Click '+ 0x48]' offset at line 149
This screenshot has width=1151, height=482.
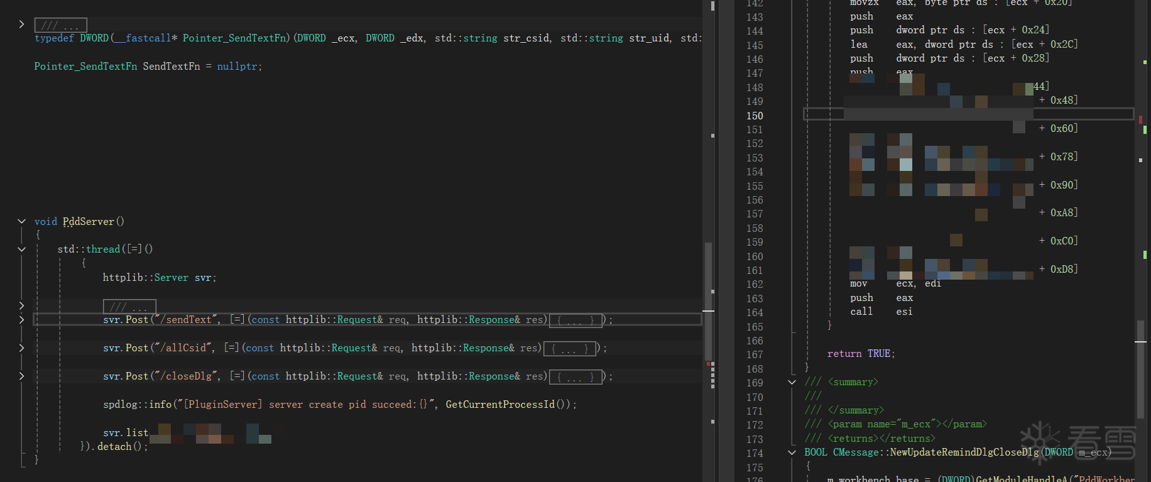click(x=1058, y=101)
